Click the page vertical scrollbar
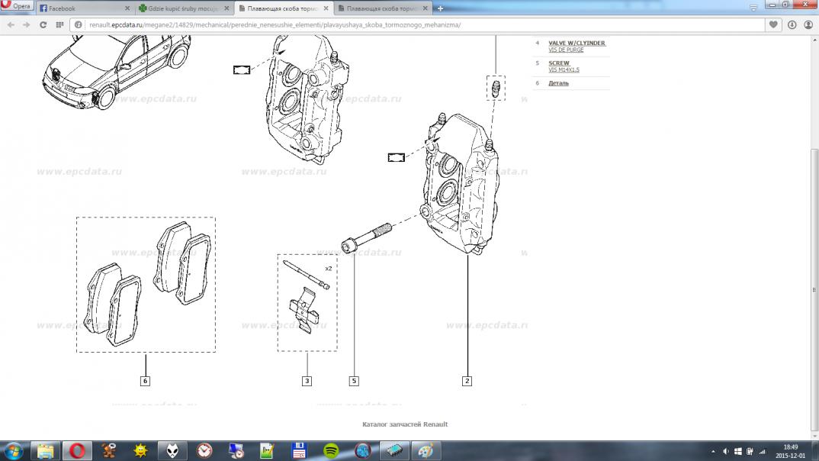Image resolution: width=819 pixels, height=461 pixels. point(814,290)
